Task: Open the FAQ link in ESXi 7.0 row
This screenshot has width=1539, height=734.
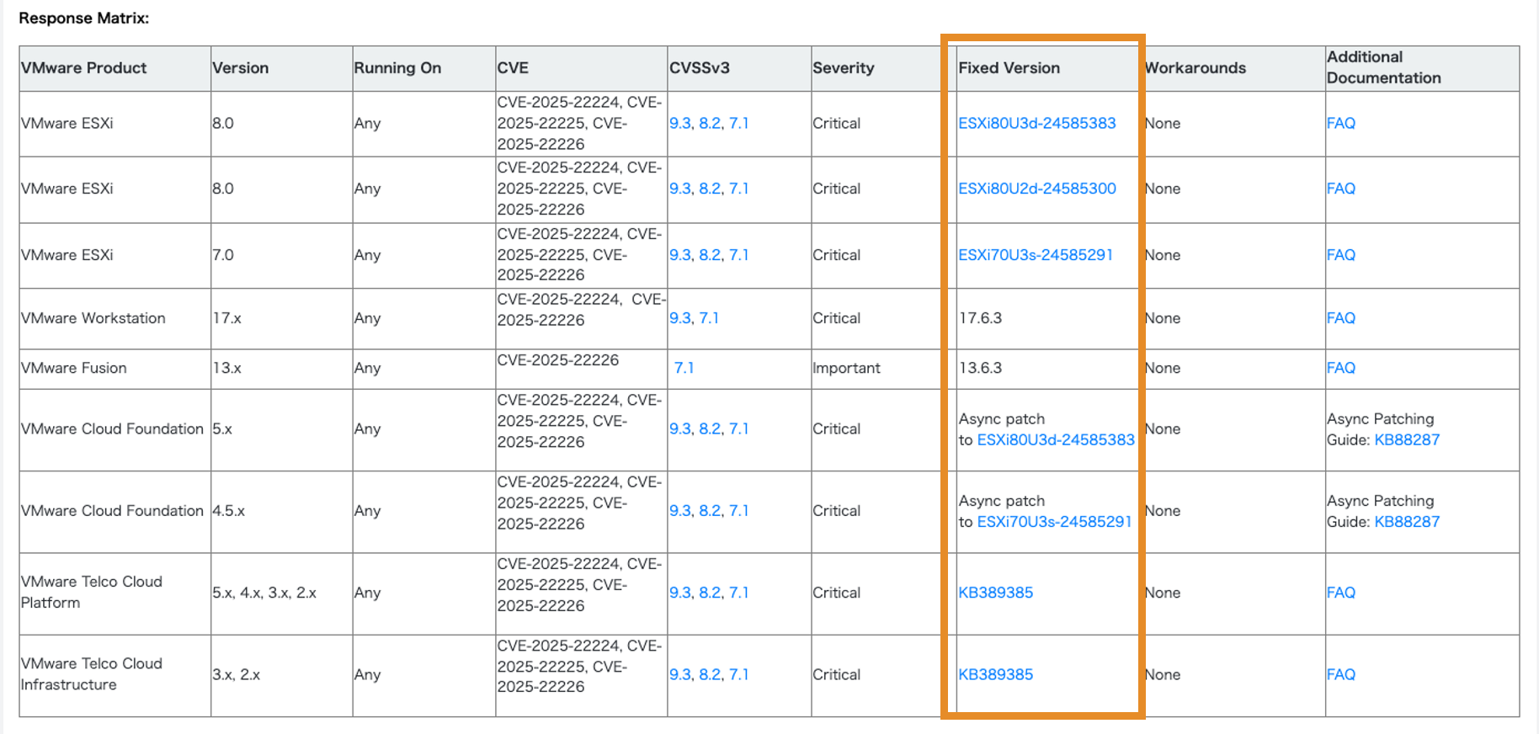Action: [x=1340, y=255]
